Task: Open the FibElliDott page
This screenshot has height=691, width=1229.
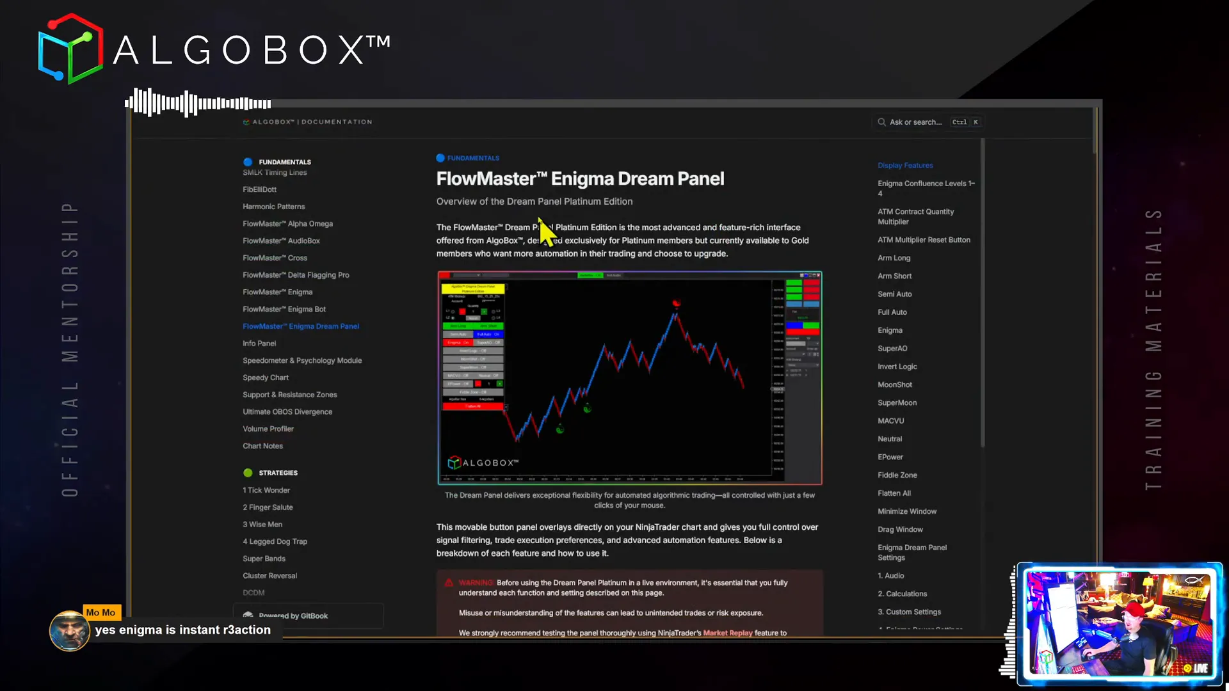Action: (x=259, y=189)
